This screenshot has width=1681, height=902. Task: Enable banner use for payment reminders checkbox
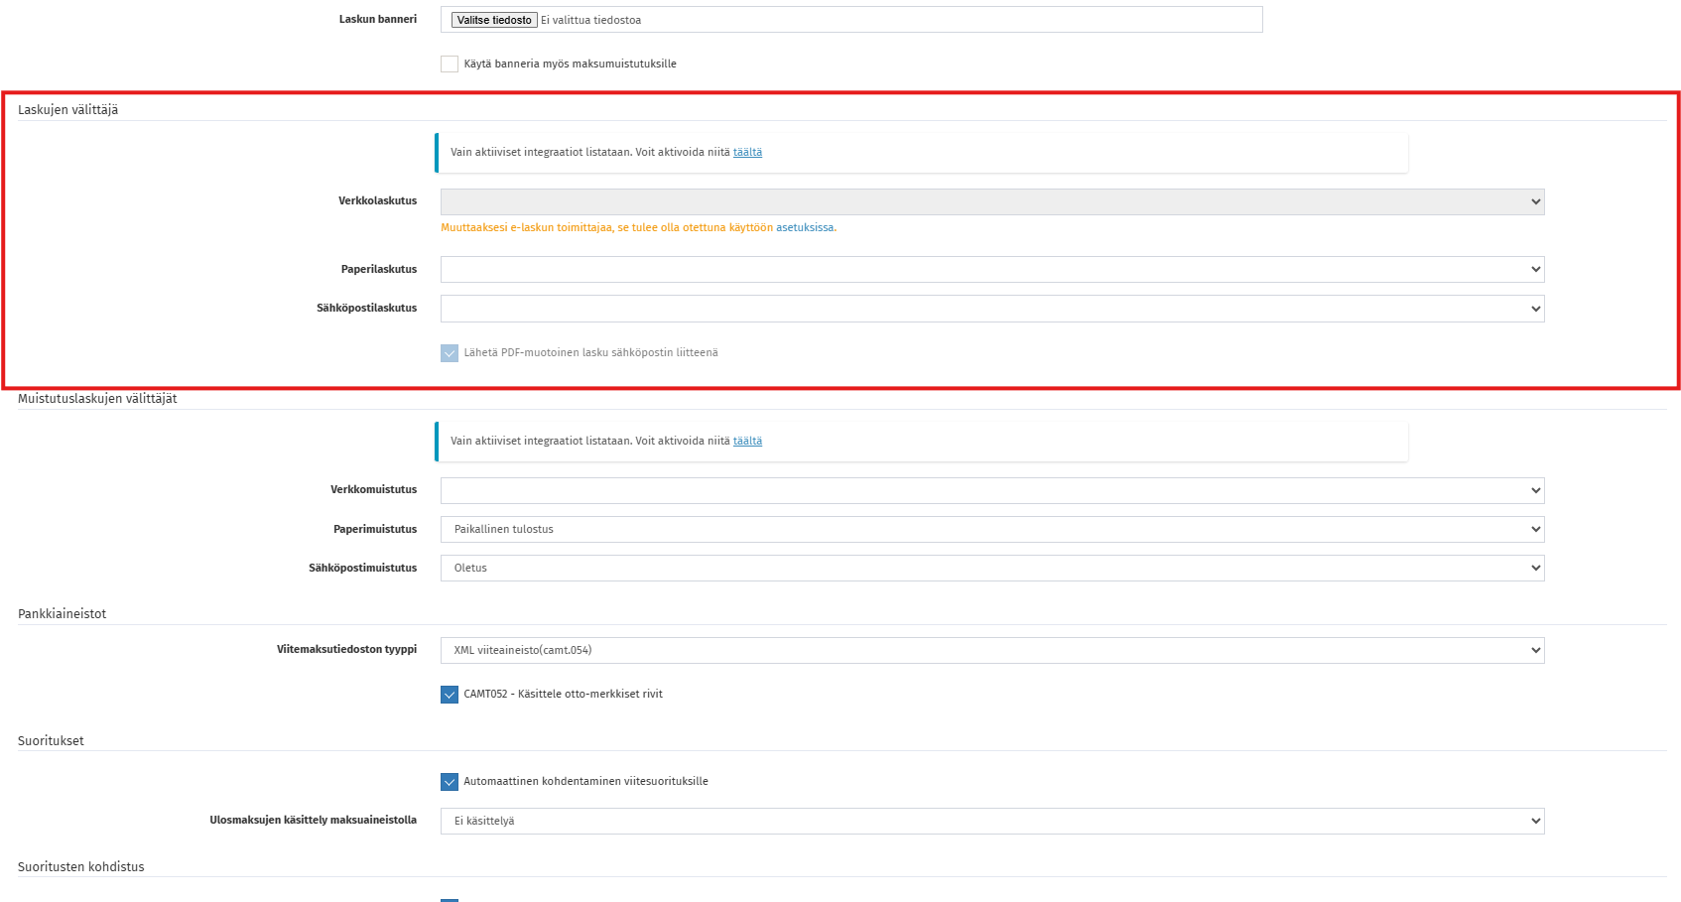[450, 64]
